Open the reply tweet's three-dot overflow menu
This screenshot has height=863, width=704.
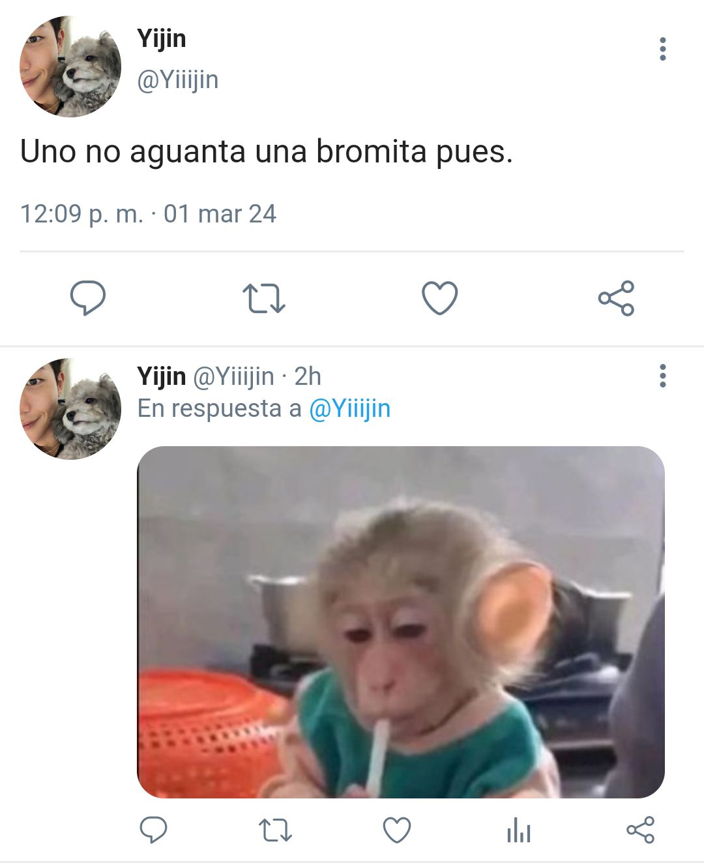coord(663,376)
